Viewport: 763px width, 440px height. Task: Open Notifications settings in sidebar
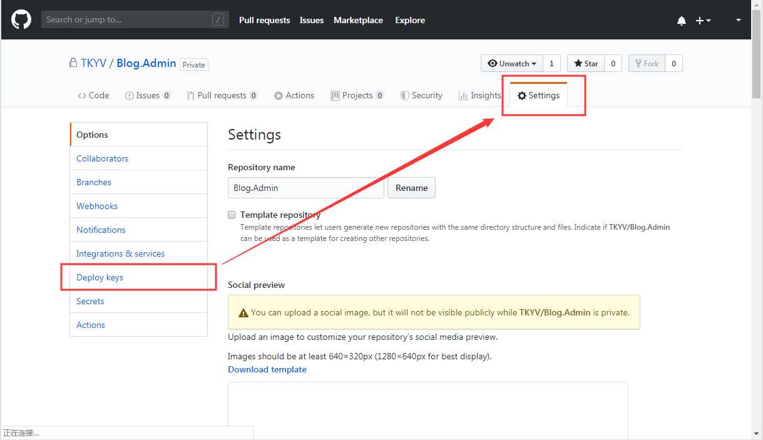[138, 230]
